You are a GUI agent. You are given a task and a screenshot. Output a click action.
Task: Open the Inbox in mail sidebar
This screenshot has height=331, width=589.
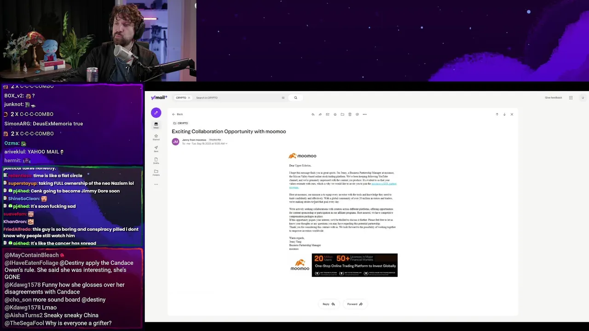pos(156,125)
